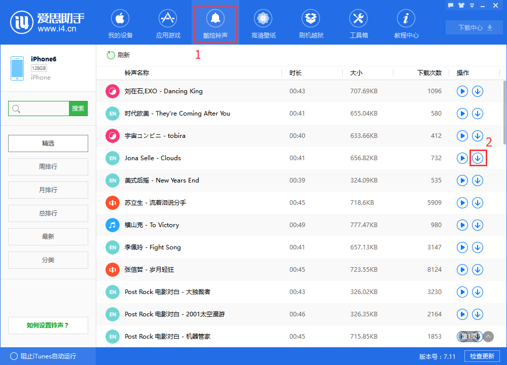
Task: Open the 工具箱 toolbox
Action: pos(358,23)
